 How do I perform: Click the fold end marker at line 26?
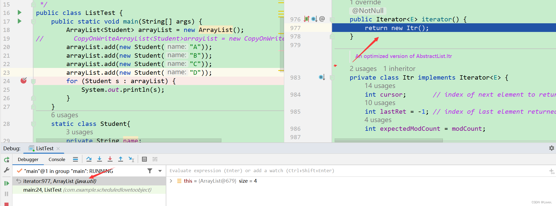coord(33,98)
